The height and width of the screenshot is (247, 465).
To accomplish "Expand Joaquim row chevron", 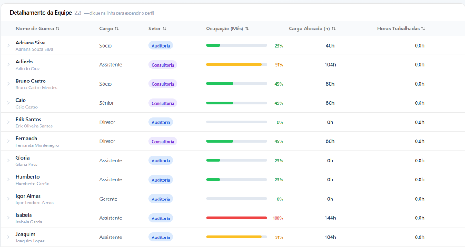I will pos(8,237).
